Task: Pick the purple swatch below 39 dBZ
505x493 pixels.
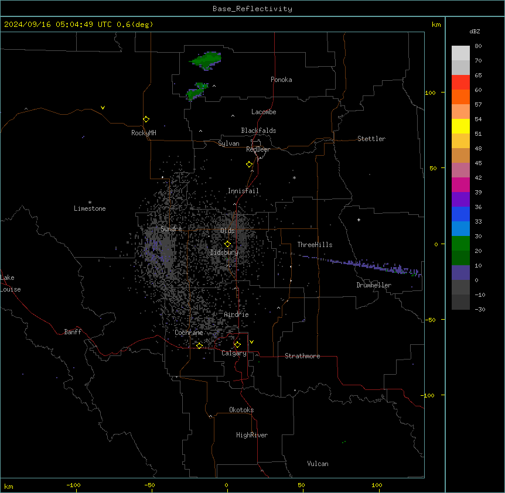Action: point(460,199)
